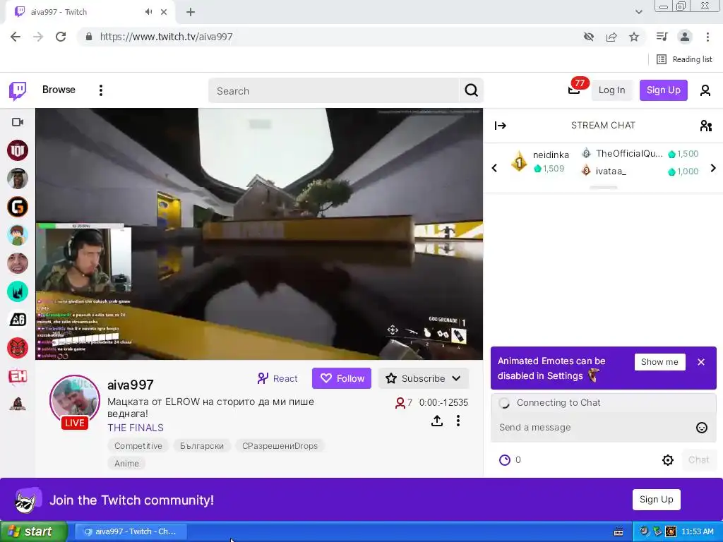This screenshot has width=723, height=542.
Task: Open the Subscribe dropdown
Action: (423, 378)
